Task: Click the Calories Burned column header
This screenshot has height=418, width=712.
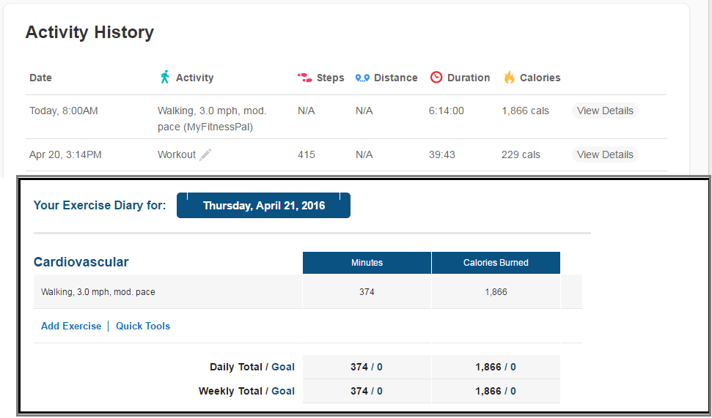Action: click(x=496, y=263)
